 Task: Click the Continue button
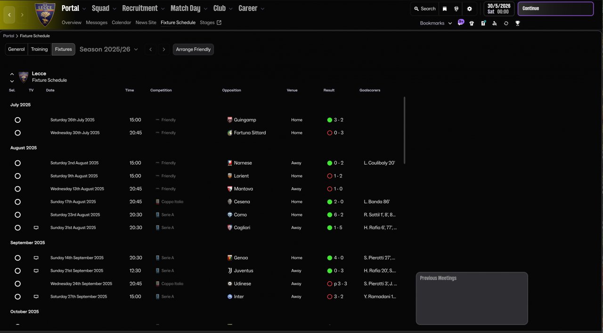click(x=555, y=9)
